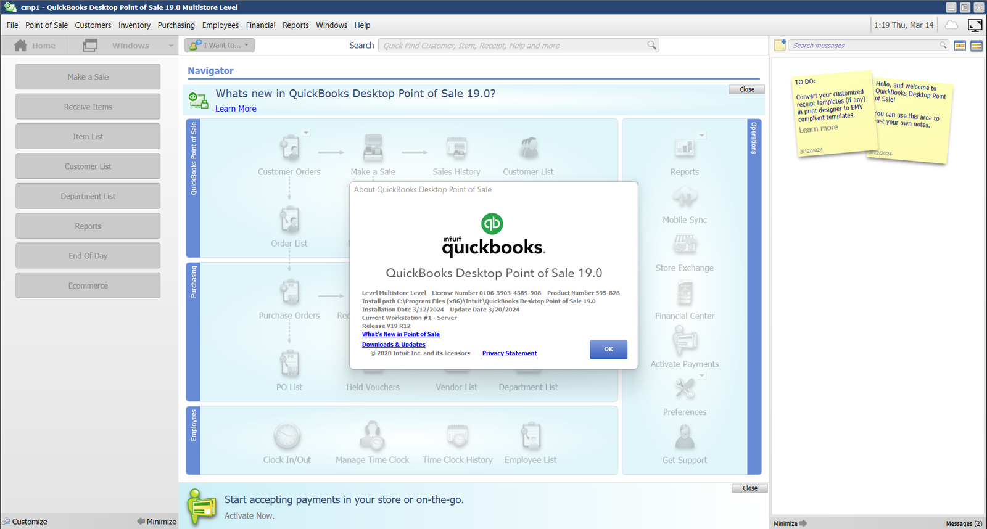Click Item List sidebar button
987x529 pixels.
click(88, 137)
